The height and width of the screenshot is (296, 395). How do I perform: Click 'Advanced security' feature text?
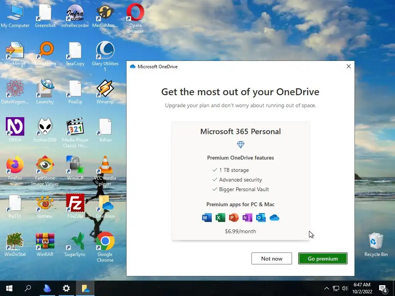[241, 180]
